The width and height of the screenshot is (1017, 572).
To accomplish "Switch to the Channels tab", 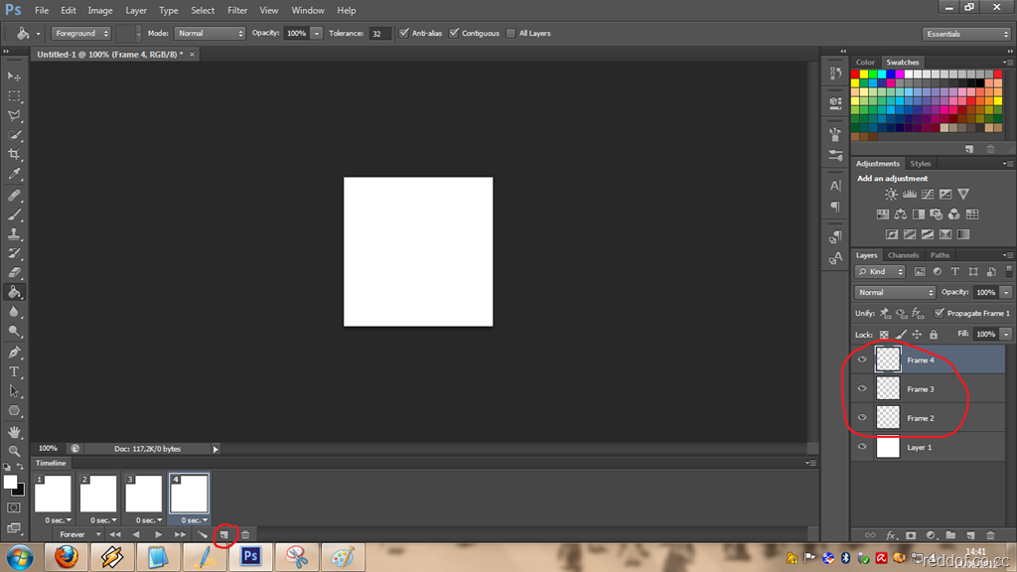I will point(903,255).
